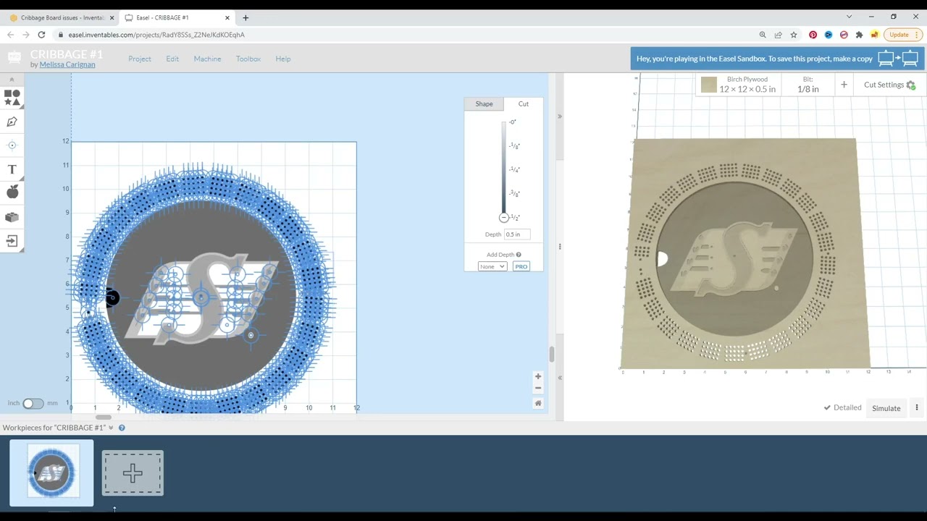Viewport: 927px width, 521px height.
Task: Open the preview more options menu
Action: point(917,407)
